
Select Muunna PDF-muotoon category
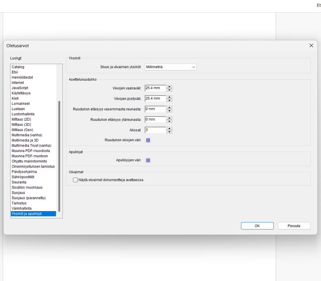pyautogui.click(x=34, y=156)
